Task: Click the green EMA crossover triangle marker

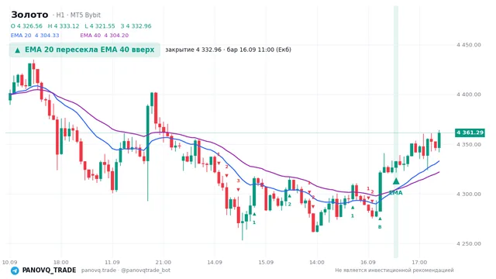Action: click(x=396, y=181)
